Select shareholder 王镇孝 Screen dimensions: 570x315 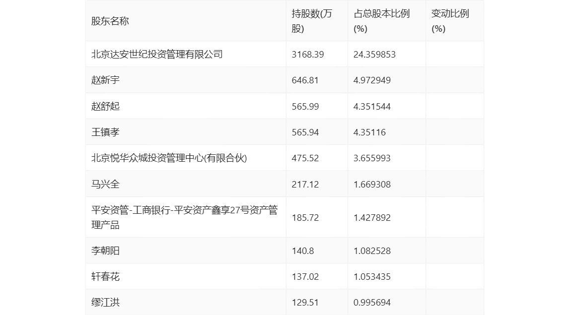tap(105, 132)
